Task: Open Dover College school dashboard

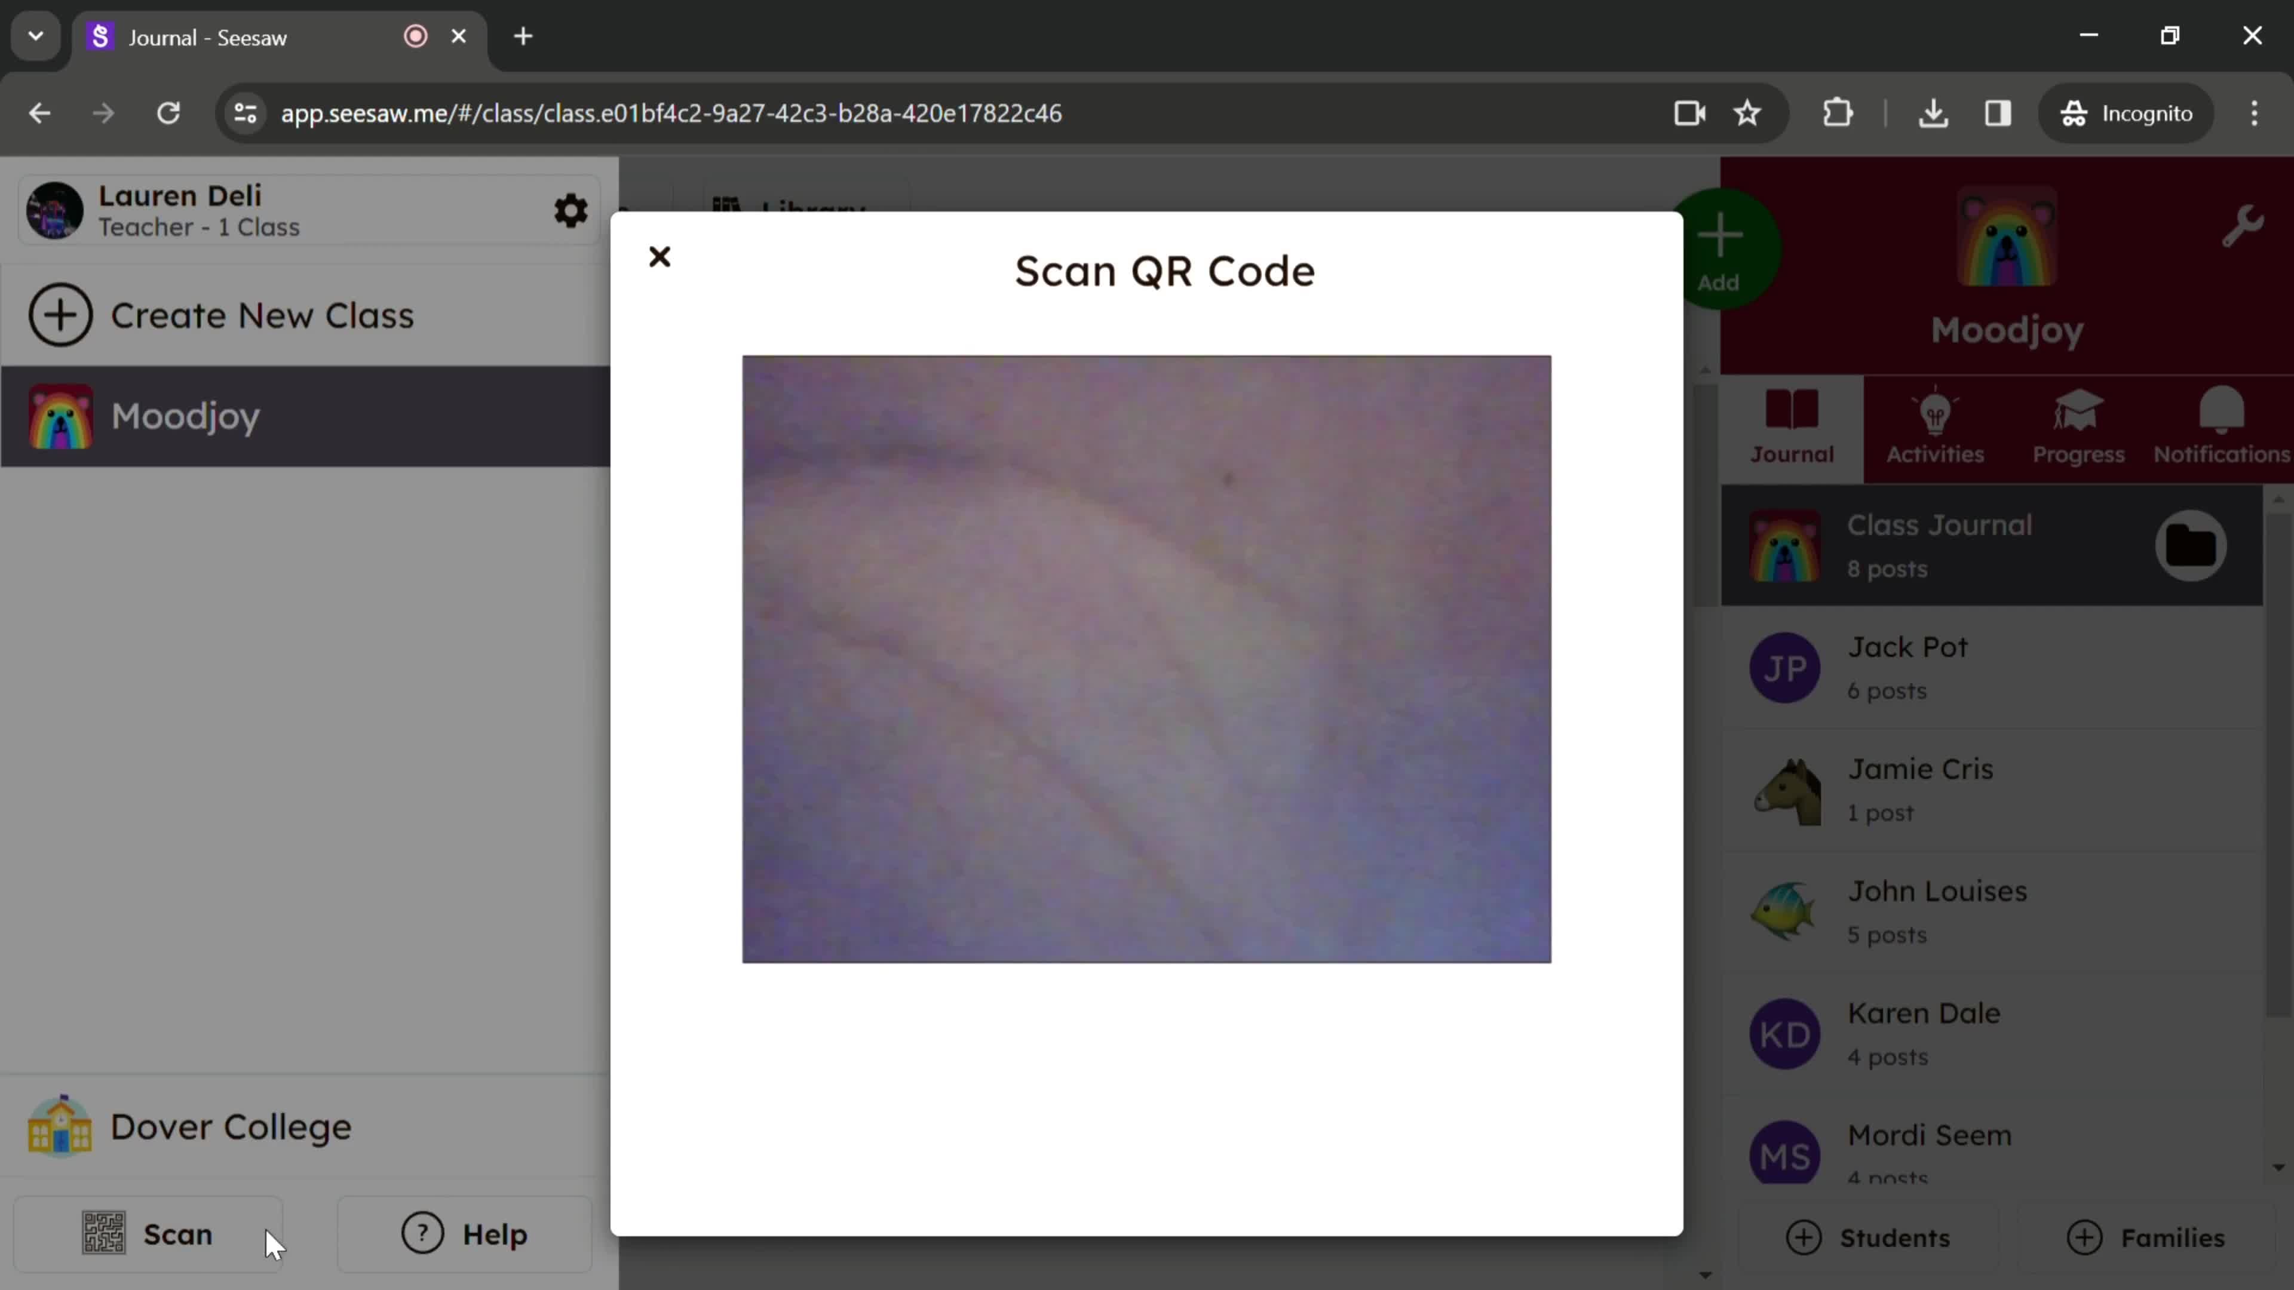Action: (x=305, y=1126)
